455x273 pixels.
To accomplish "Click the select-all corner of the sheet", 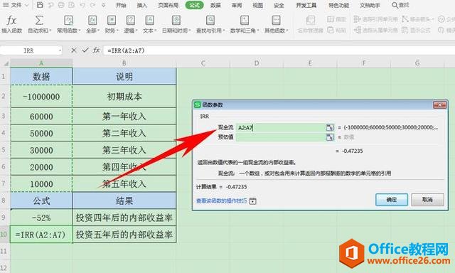I will (x=5, y=63).
